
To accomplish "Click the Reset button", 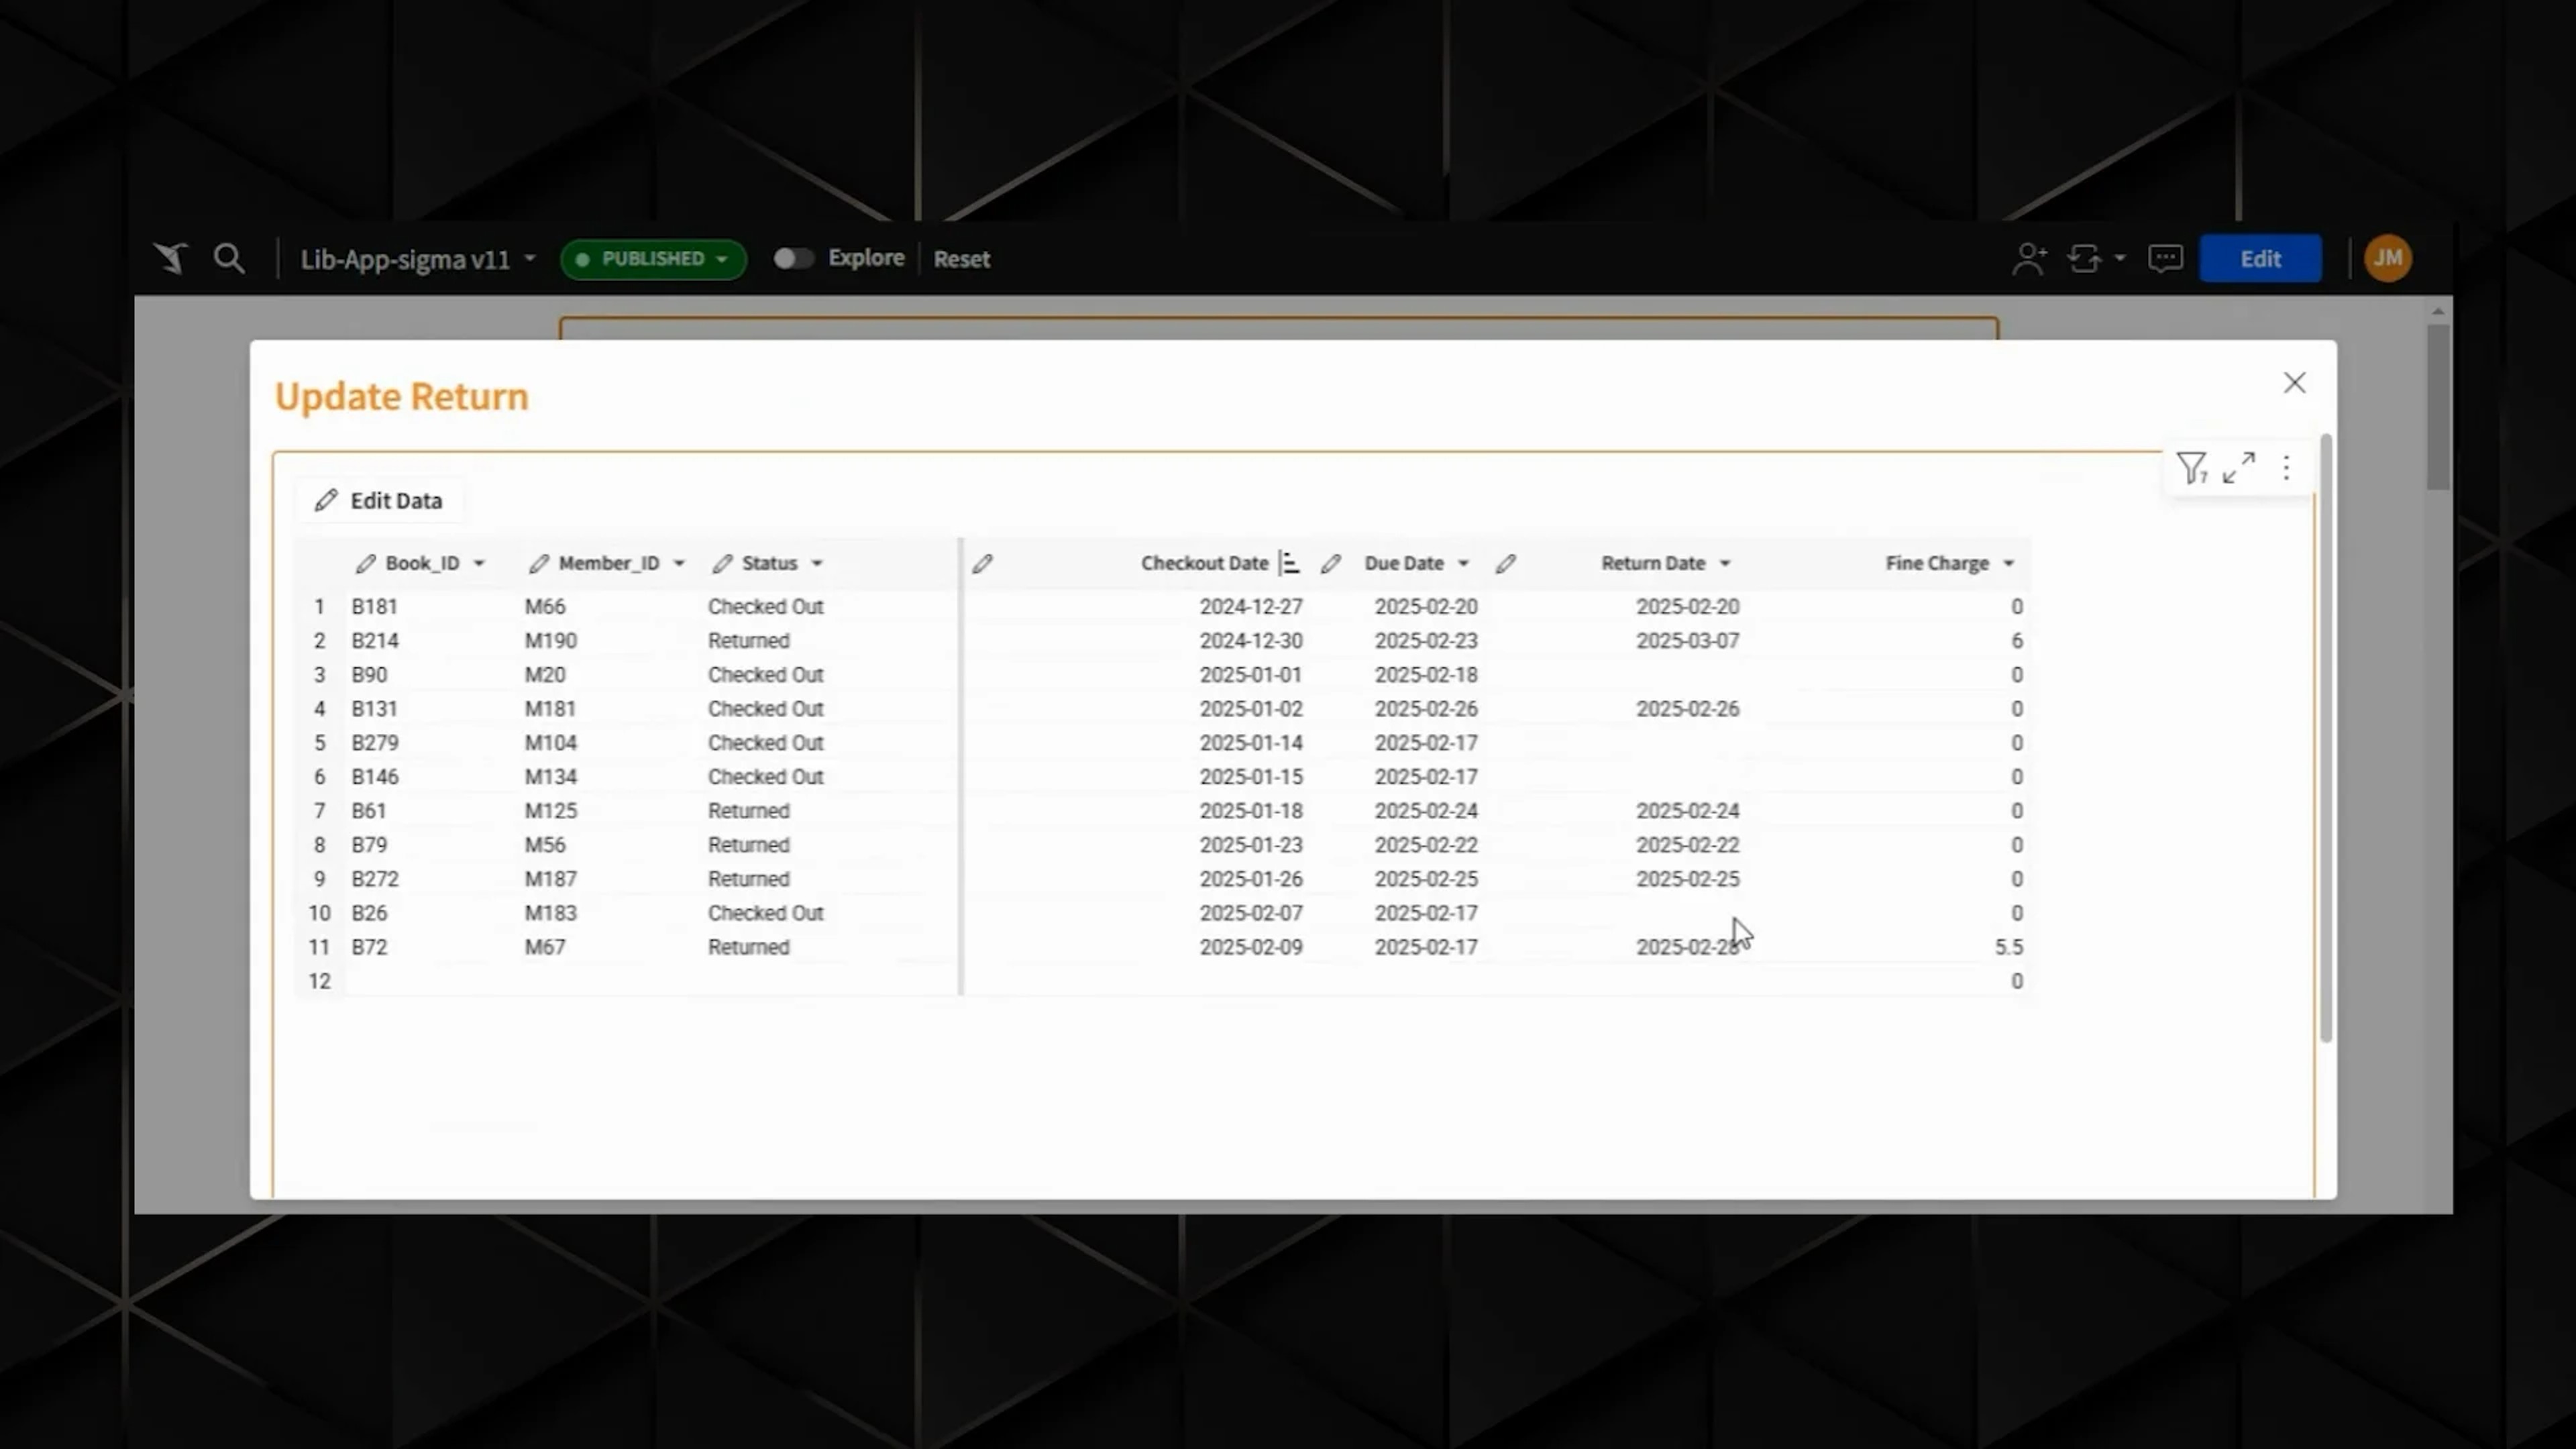I will click(962, 259).
